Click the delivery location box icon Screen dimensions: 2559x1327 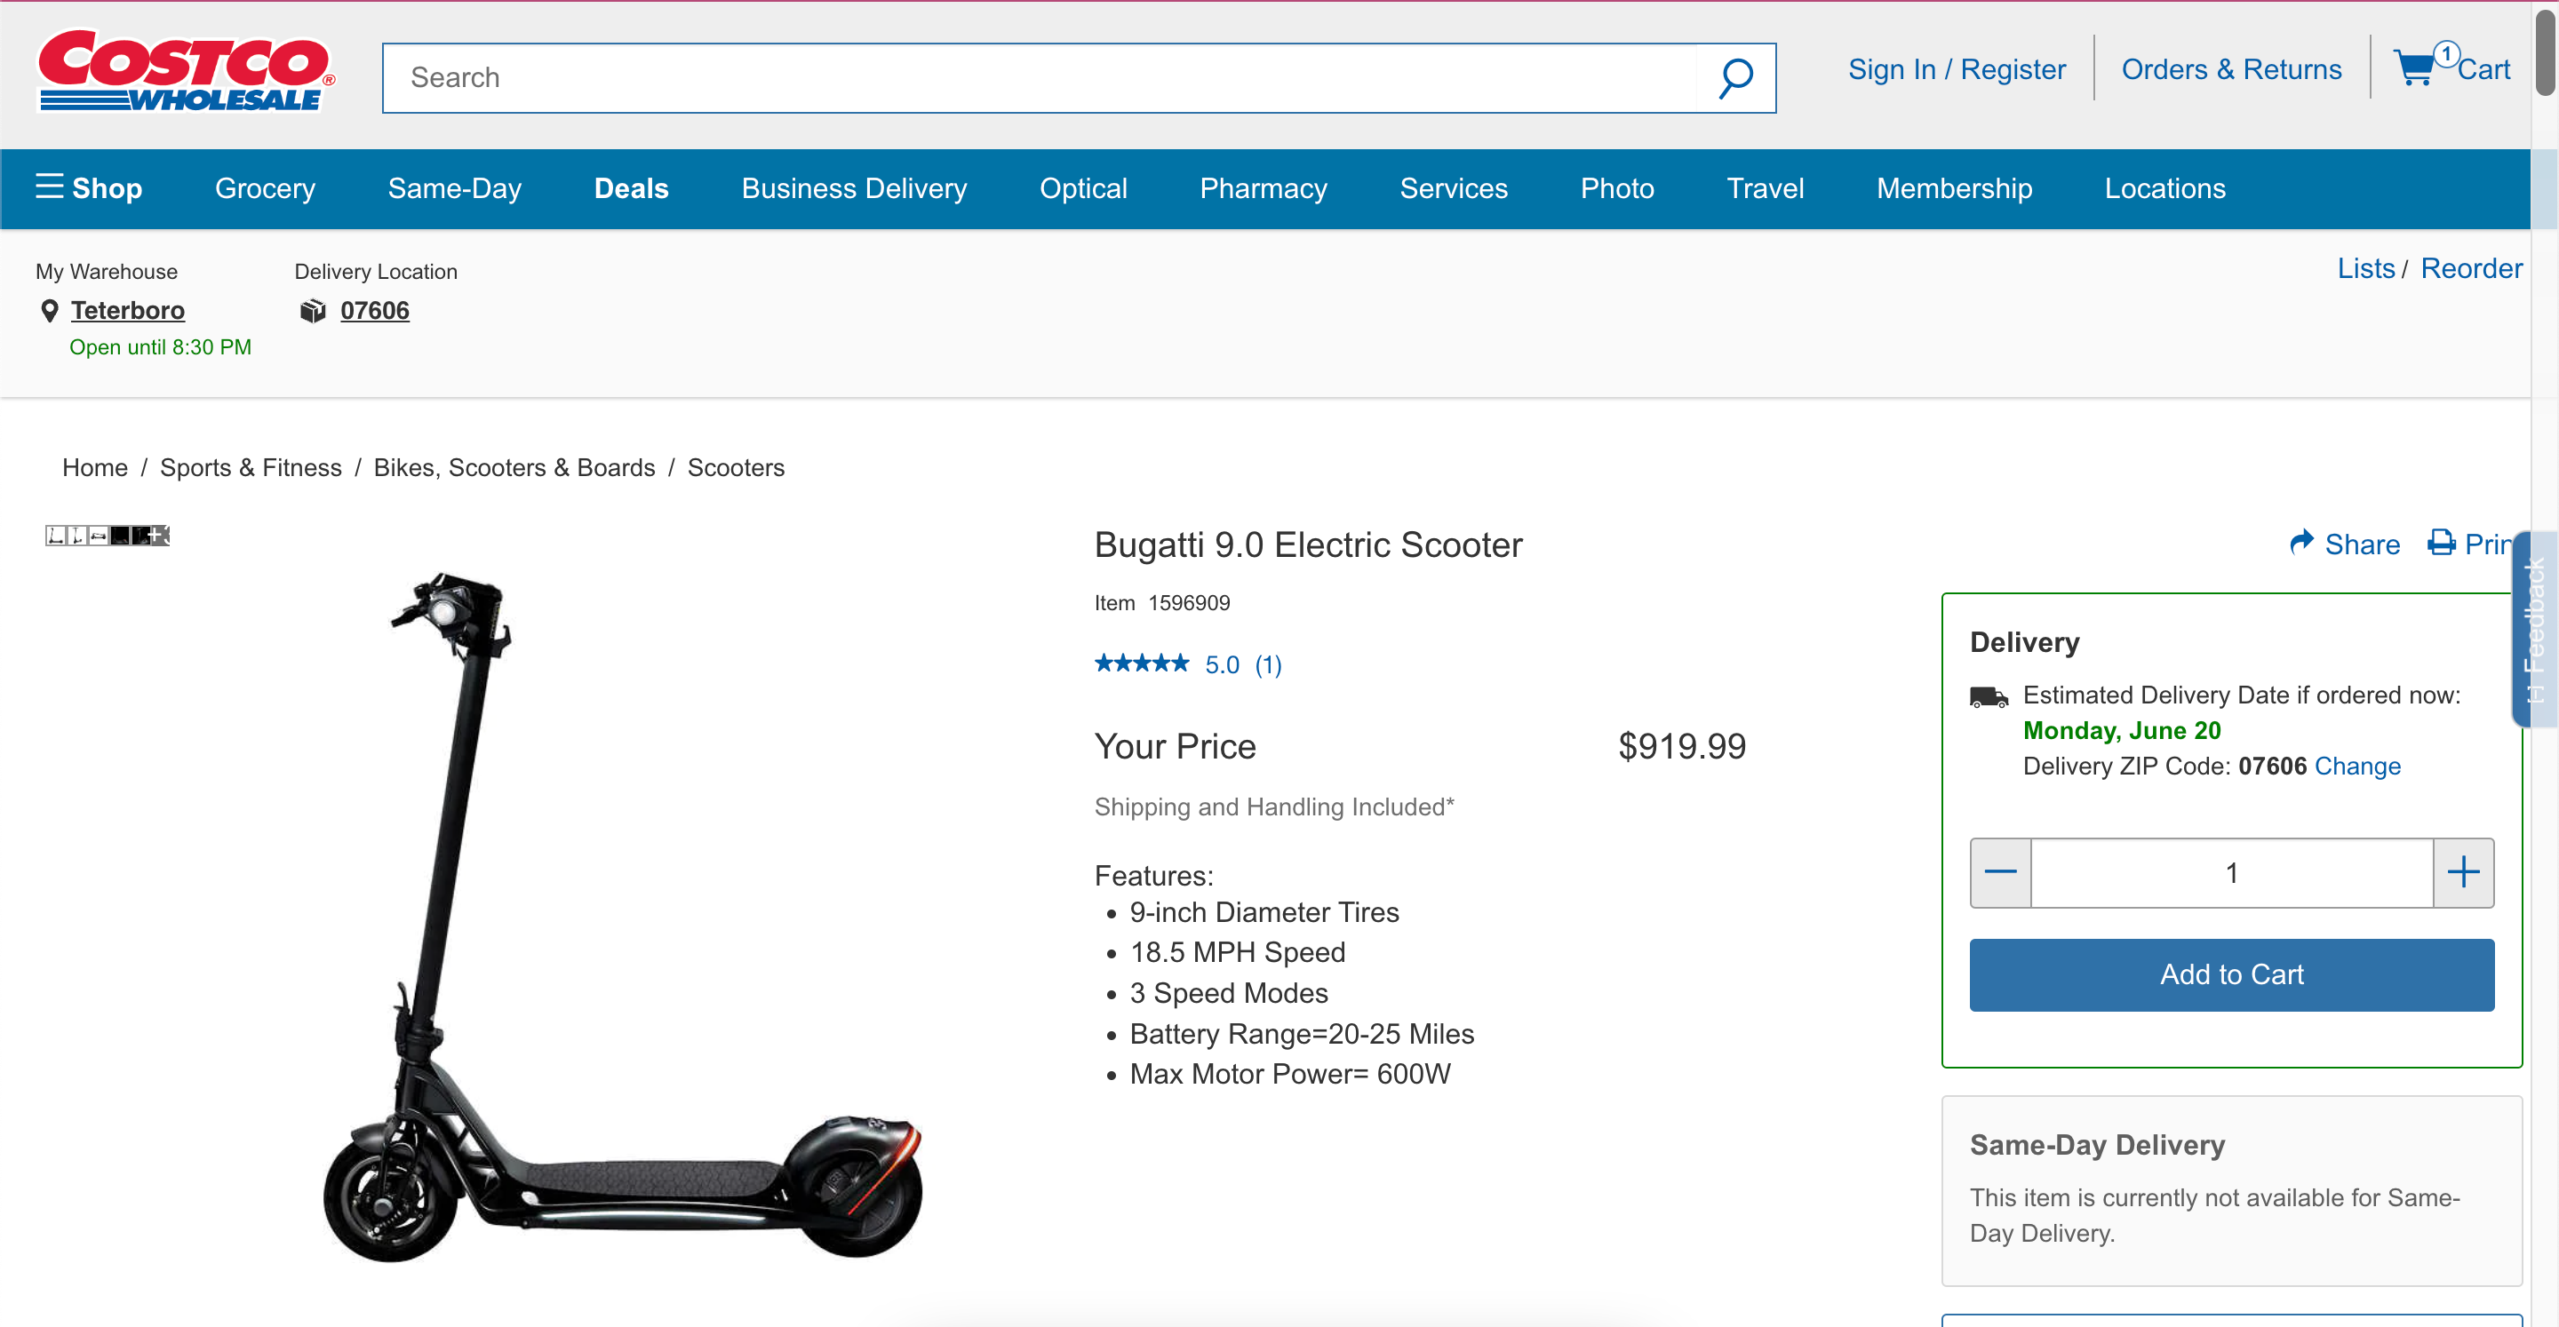coord(313,311)
